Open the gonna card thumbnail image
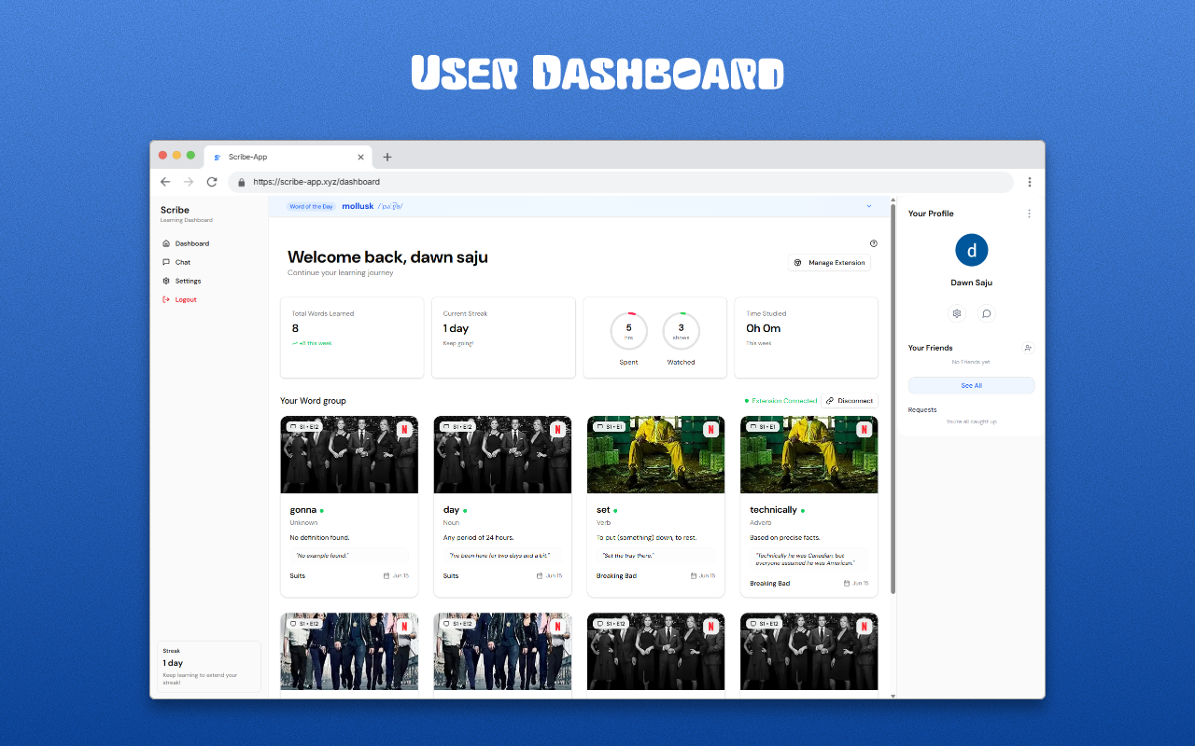This screenshot has height=746, width=1195. 349,454
